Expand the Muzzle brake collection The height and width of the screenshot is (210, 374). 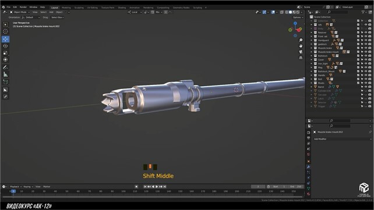(x=311, y=48)
